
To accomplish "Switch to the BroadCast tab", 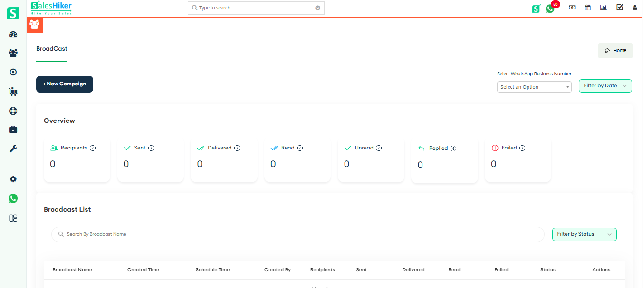I will (51, 48).
